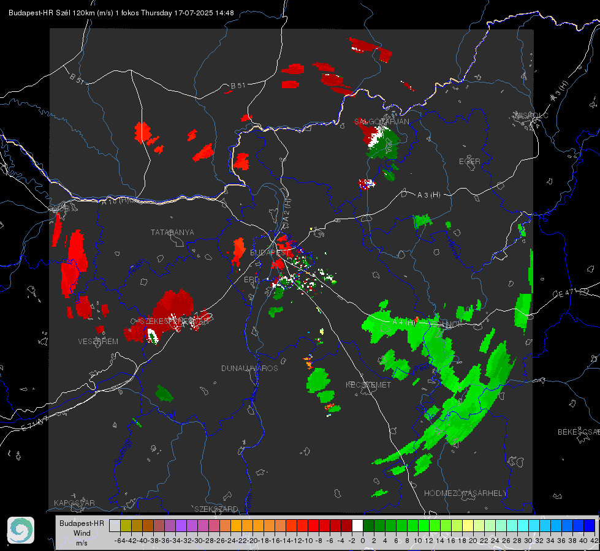Click the KAPOSVÁR city label
Screen dimensions: 600x551
pyautogui.click(x=74, y=503)
